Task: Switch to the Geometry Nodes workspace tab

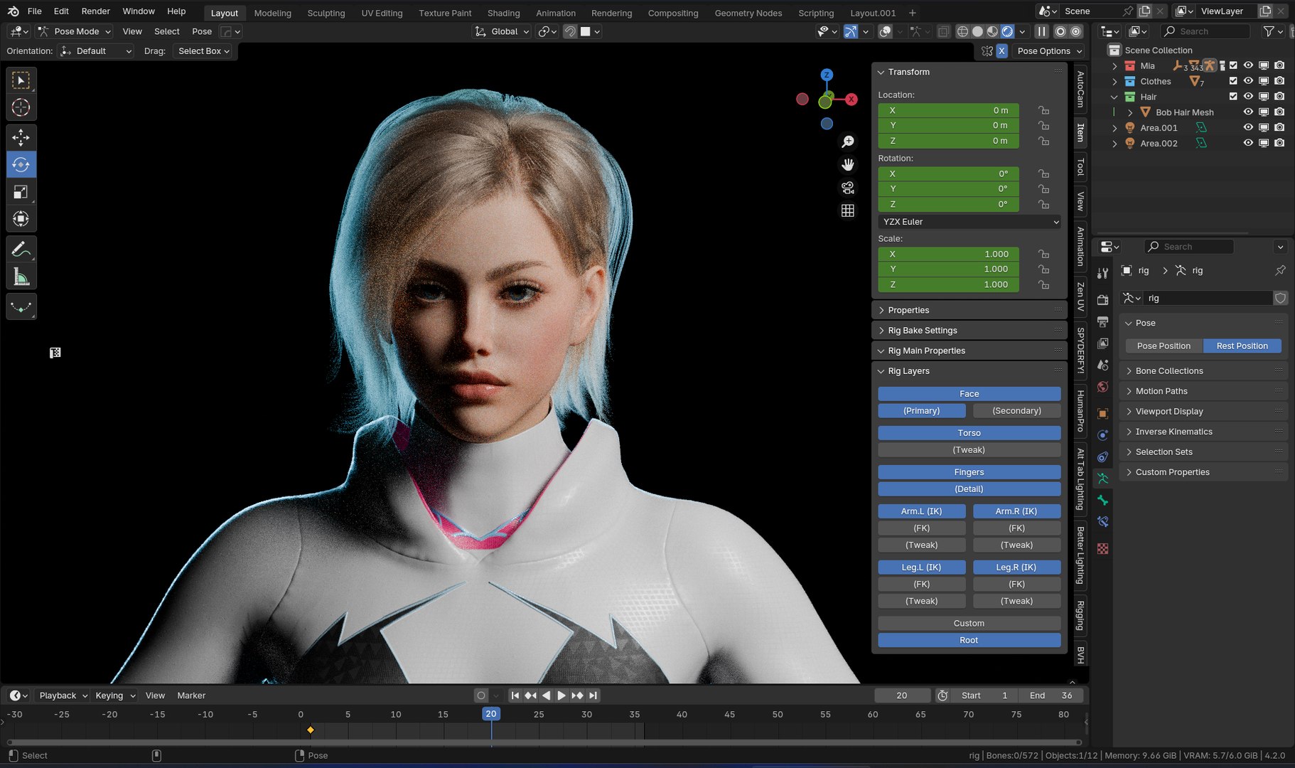Action: (x=748, y=13)
